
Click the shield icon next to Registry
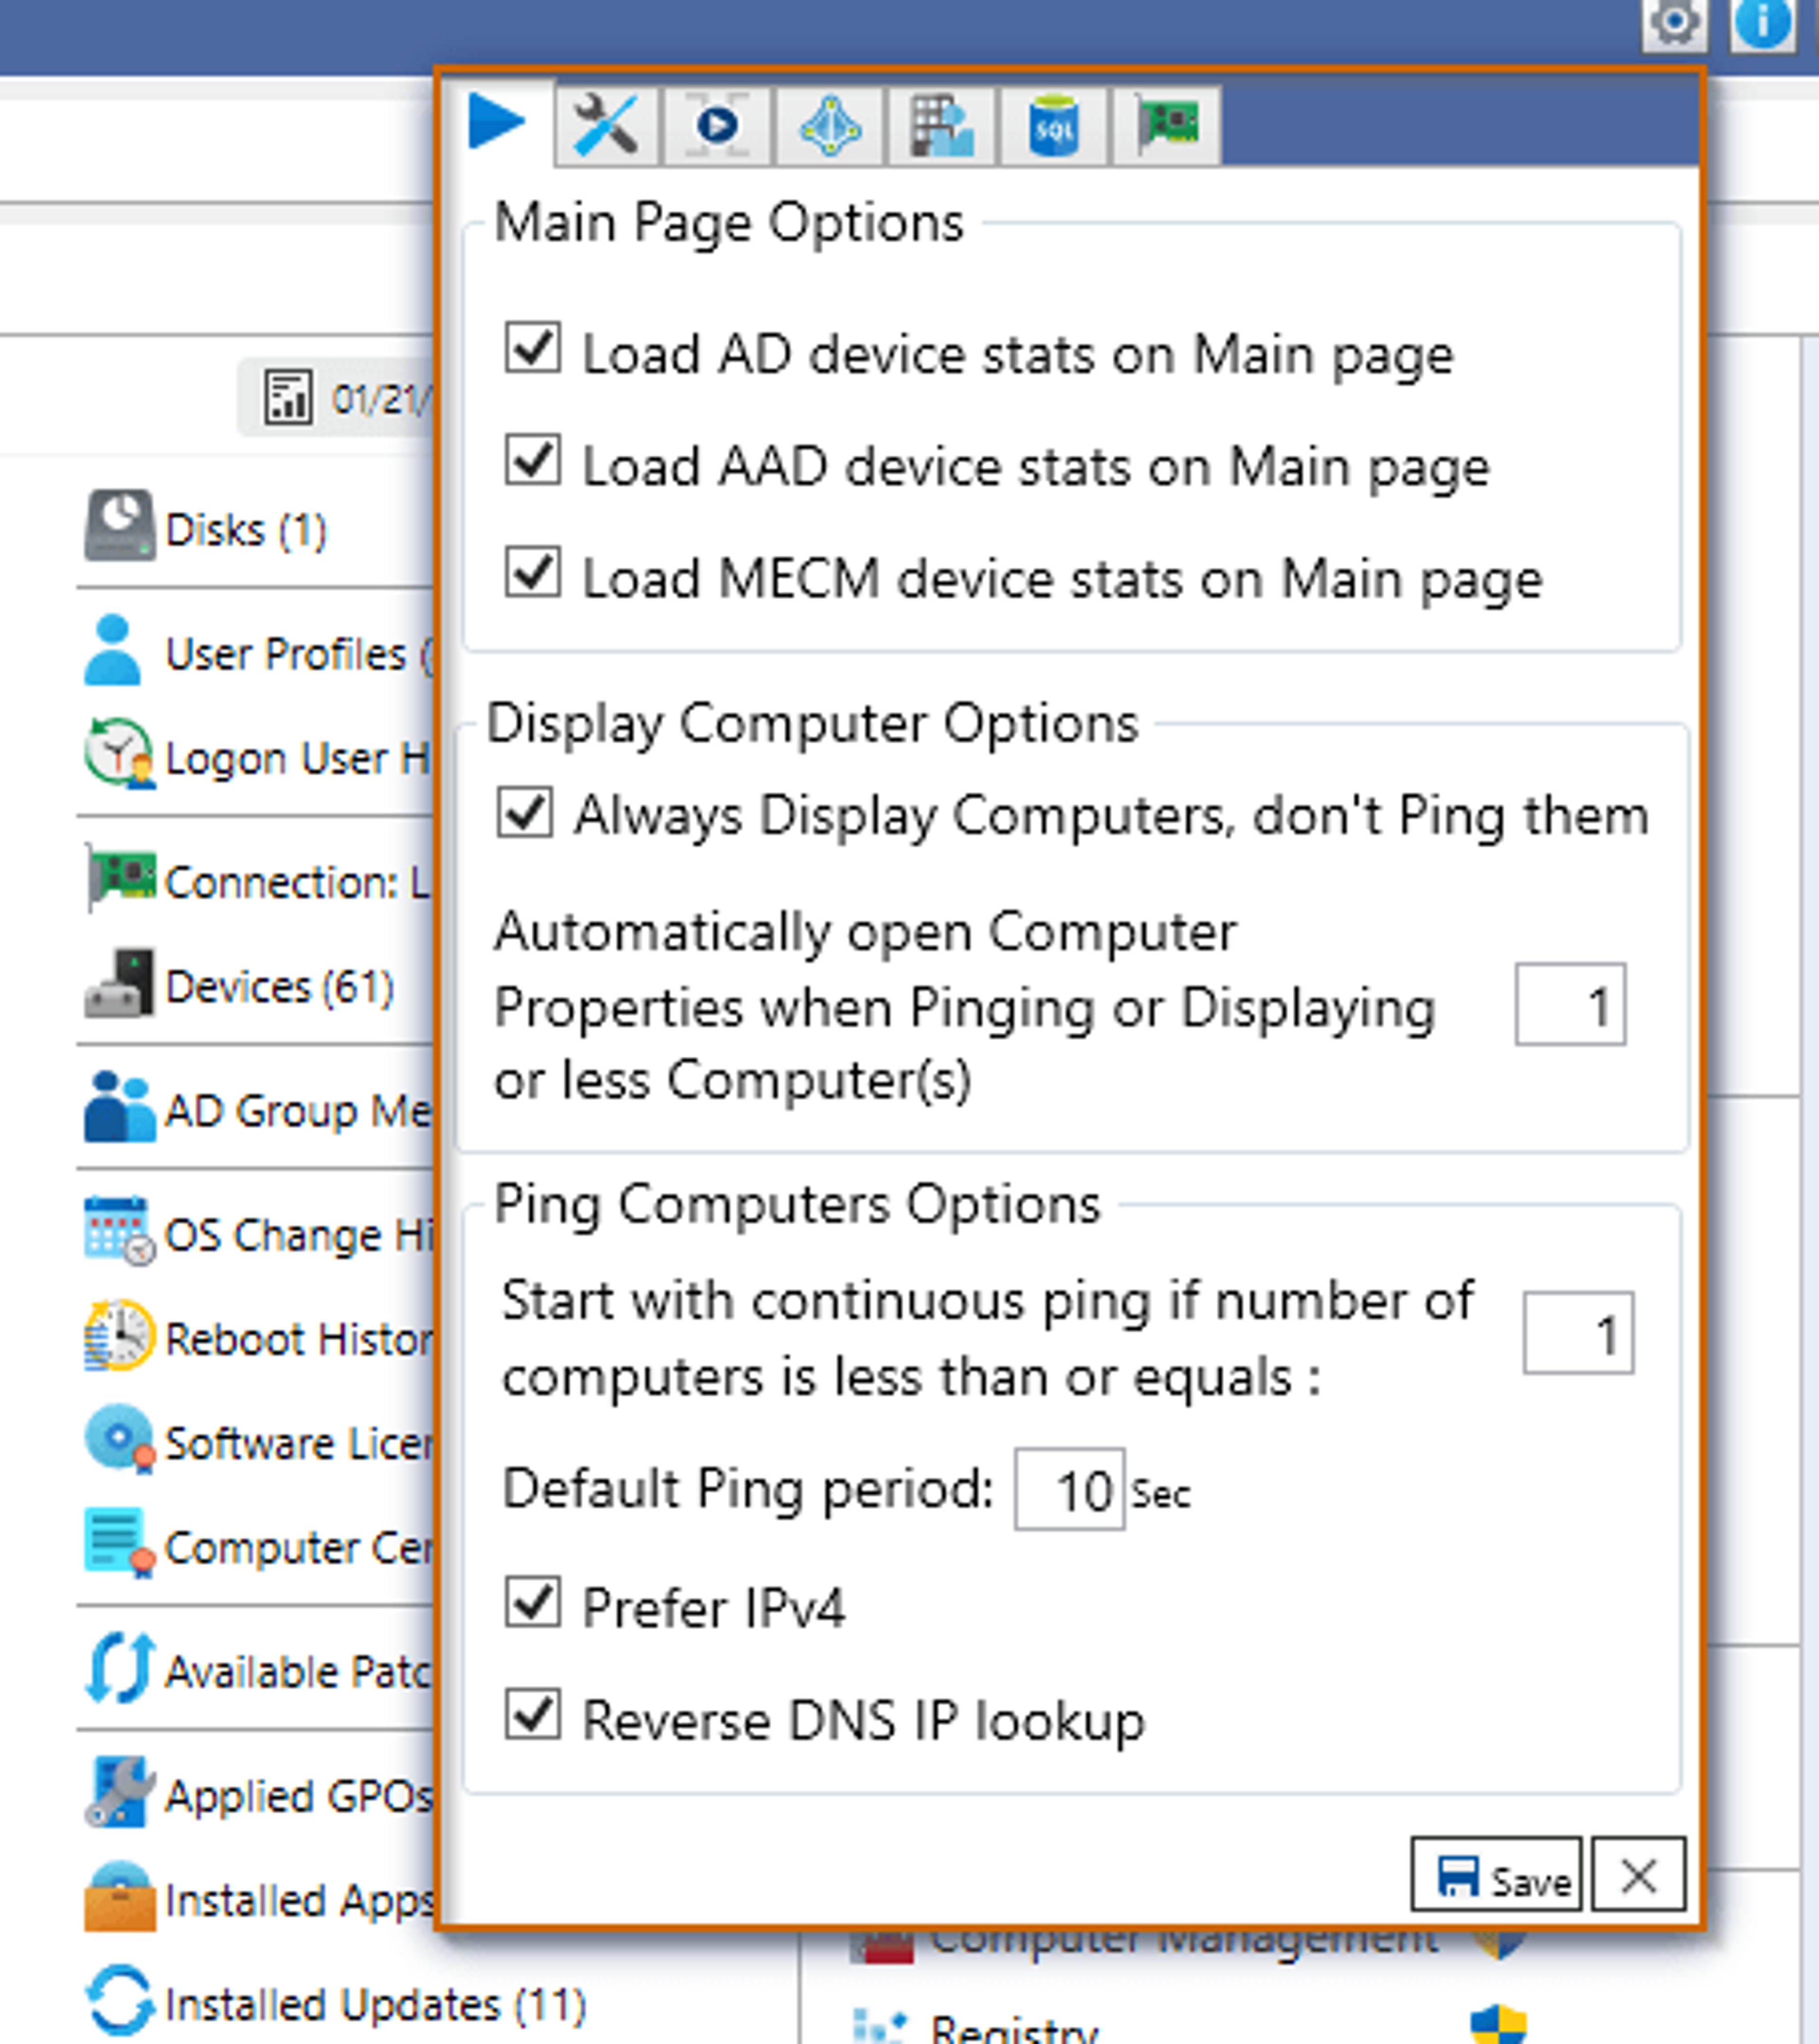[x=1499, y=2025]
